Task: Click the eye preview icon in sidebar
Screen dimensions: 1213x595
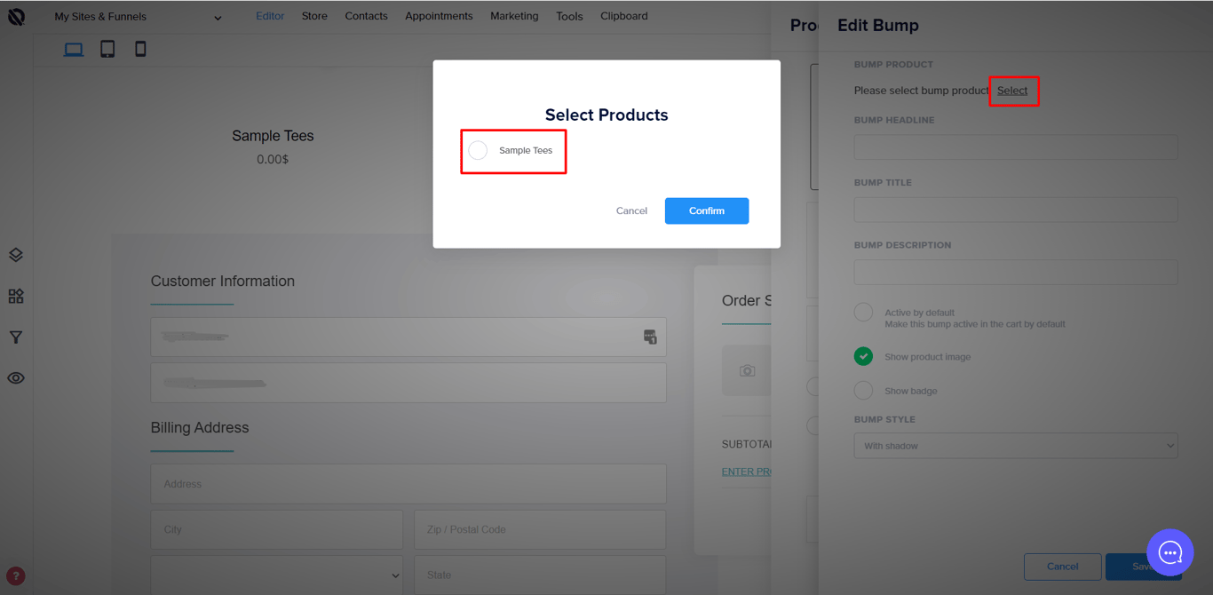Action: [16, 378]
